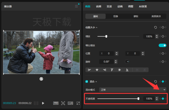The height and width of the screenshot is (110, 169).
Task: Open the 抠像 sub-tab
Action: (x=116, y=16)
